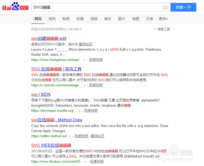This screenshot has height=166, width=204.
Task: Click the Baidu logo
Action: 16,6
